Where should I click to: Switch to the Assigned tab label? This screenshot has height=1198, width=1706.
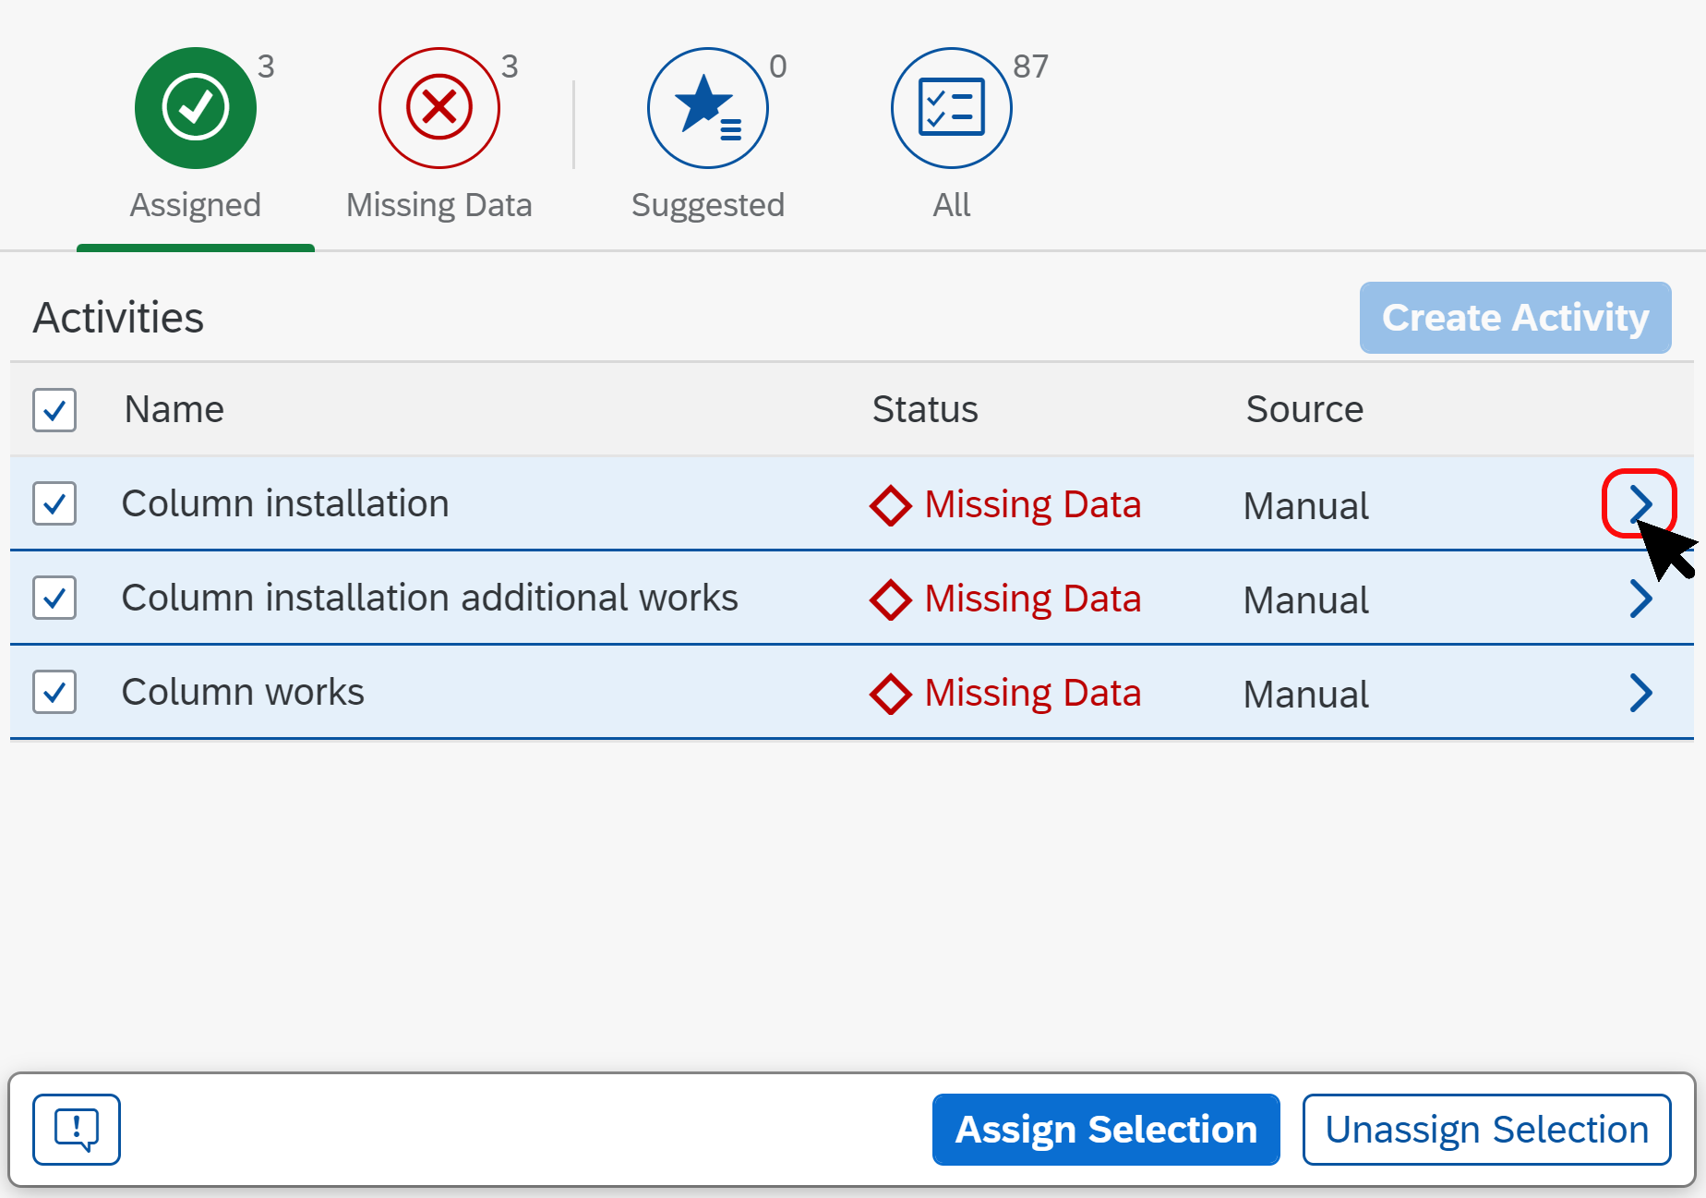(196, 205)
